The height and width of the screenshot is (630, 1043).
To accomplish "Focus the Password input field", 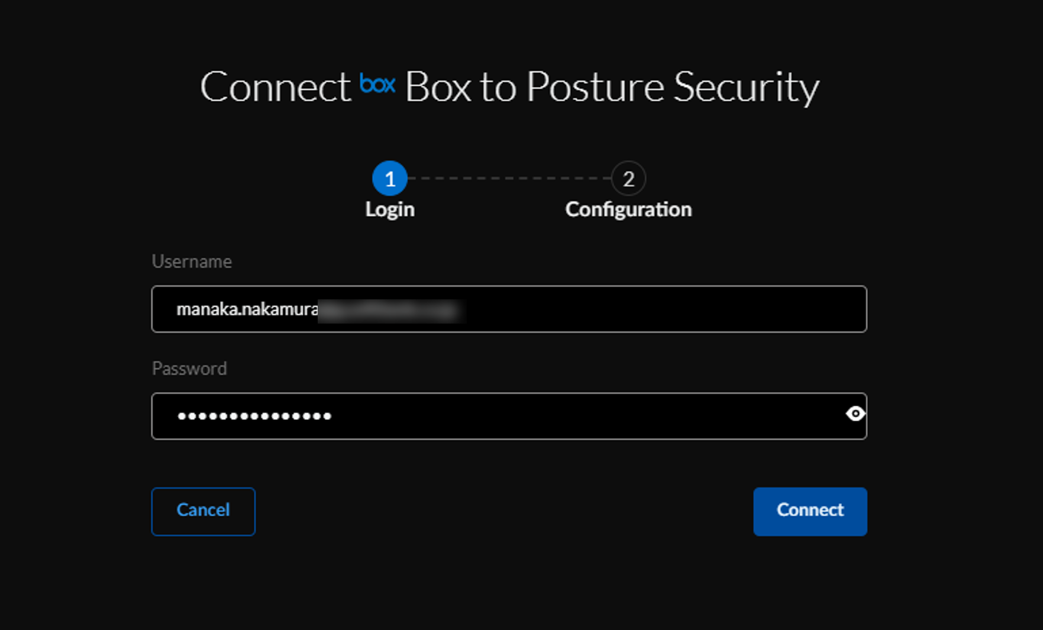I will click(509, 416).
